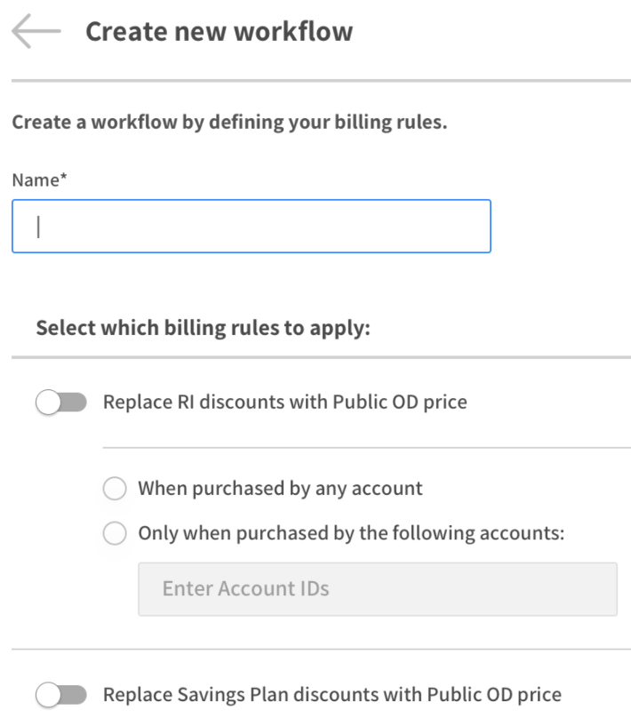Viewport: 631px width, 727px height.
Task: Click the 'Create new workflow' page title
Action: [219, 32]
